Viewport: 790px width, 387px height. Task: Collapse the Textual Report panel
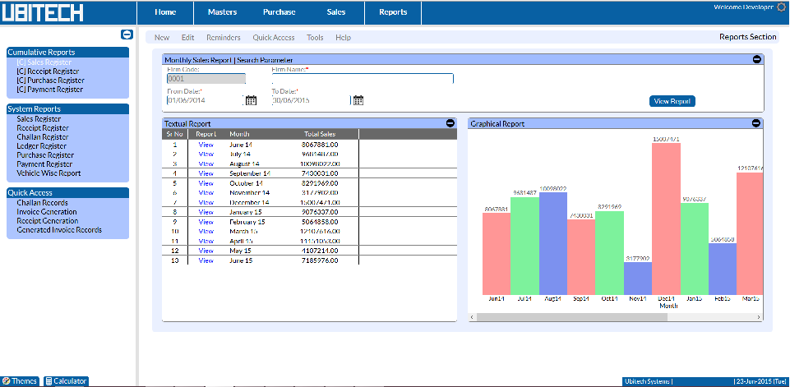(x=450, y=123)
